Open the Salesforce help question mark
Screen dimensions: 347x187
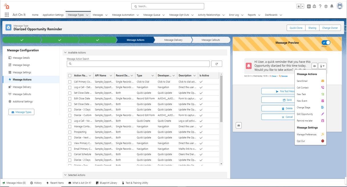pyautogui.click(x=320, y=6)
